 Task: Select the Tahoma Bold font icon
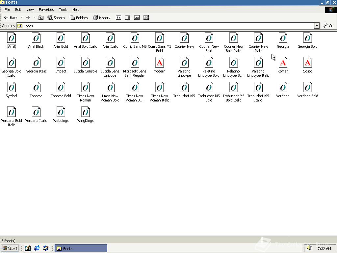pos(61,87)
